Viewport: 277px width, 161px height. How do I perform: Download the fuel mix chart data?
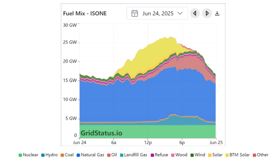[x=217, y=13]
